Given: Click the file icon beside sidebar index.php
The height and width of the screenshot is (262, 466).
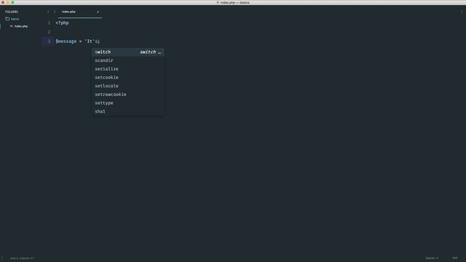Looking at the screenshot, I should coord(12,26).
